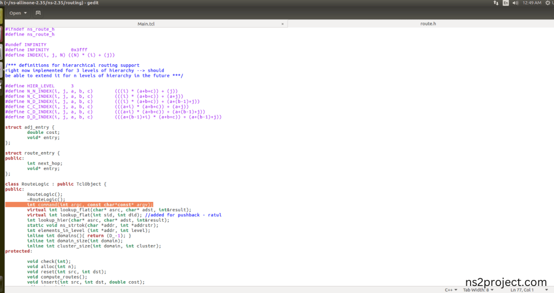Click the '#define C_C_INDEX' line
The height and width of the screenshot is (293, 554).
coord(97,106)
